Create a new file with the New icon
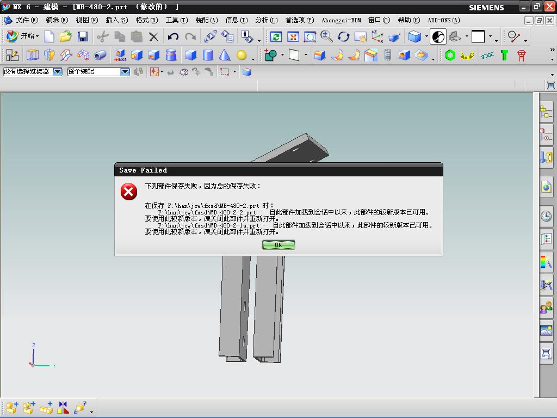 (x=49, y=36)
